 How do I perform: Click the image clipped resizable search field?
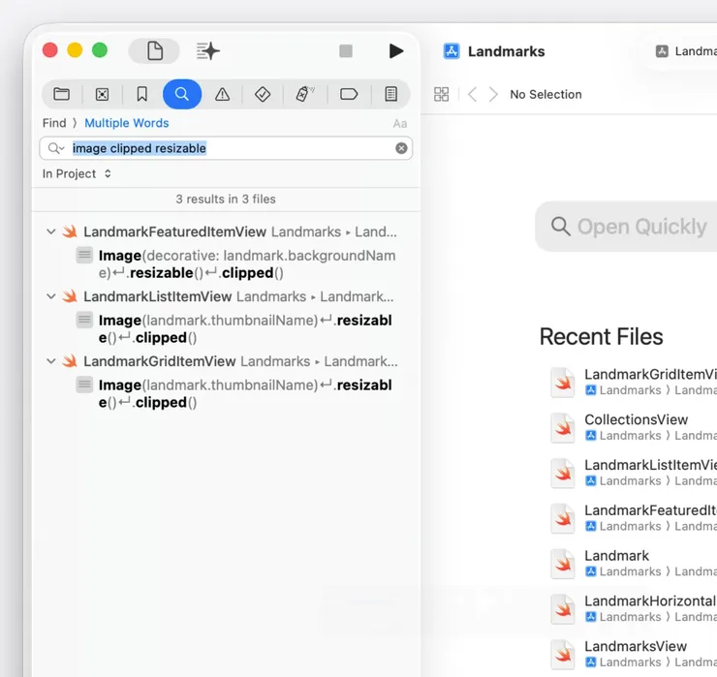(x=226, y=148)
